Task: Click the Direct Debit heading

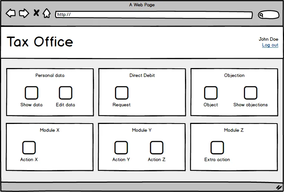Action: pos(142,76)
